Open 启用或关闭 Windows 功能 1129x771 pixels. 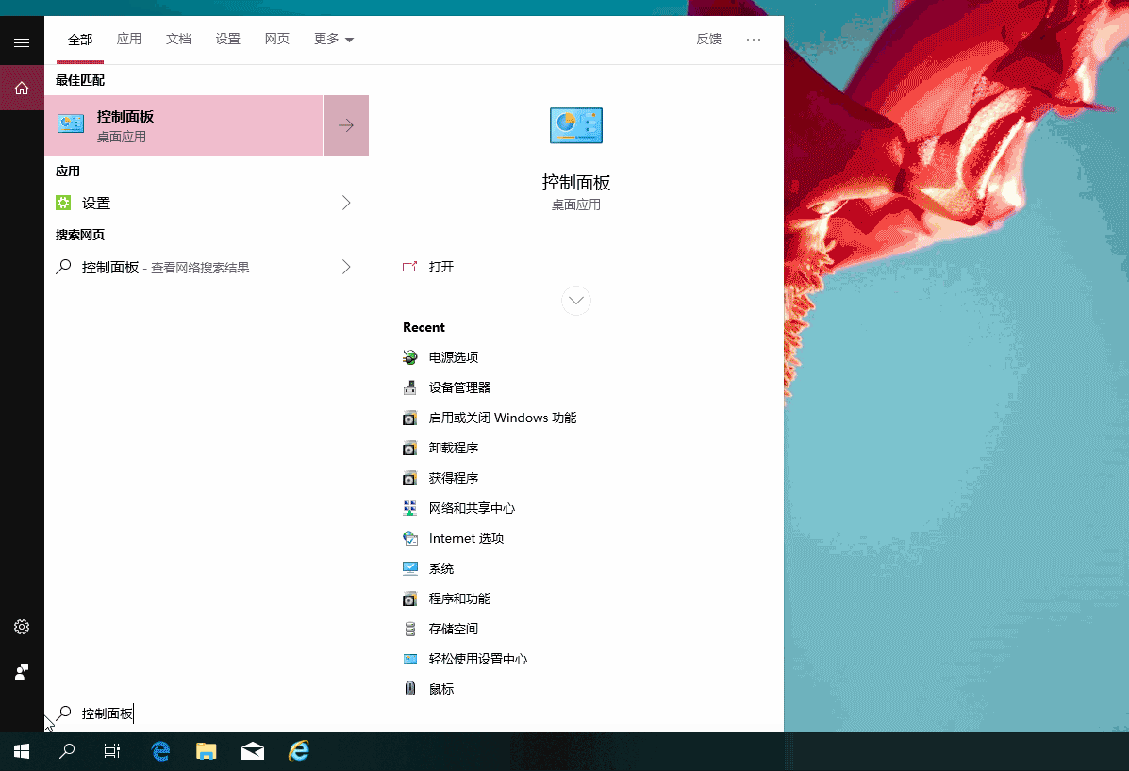click(x=503, y=418)
